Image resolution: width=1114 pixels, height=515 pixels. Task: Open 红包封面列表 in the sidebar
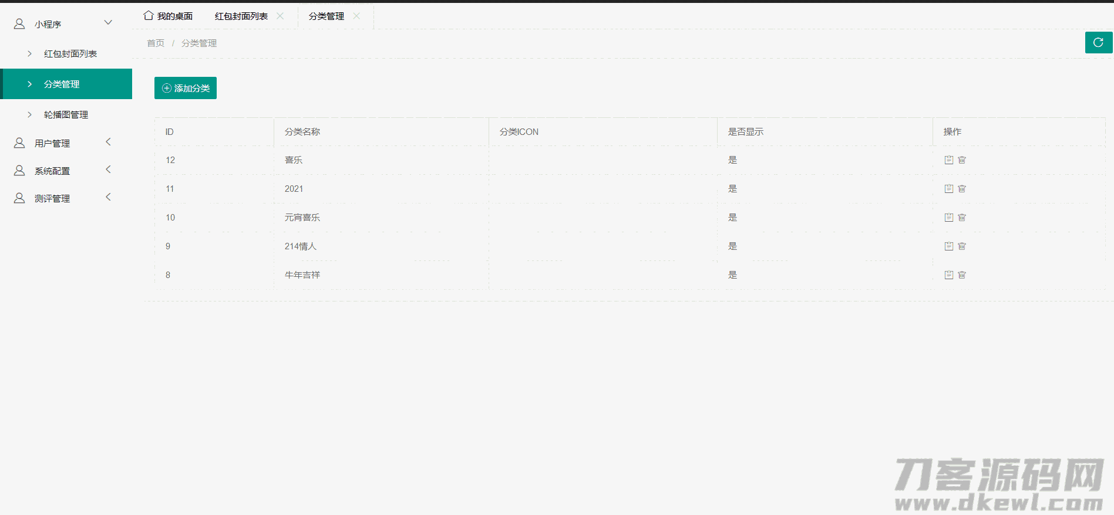point(70,53)
